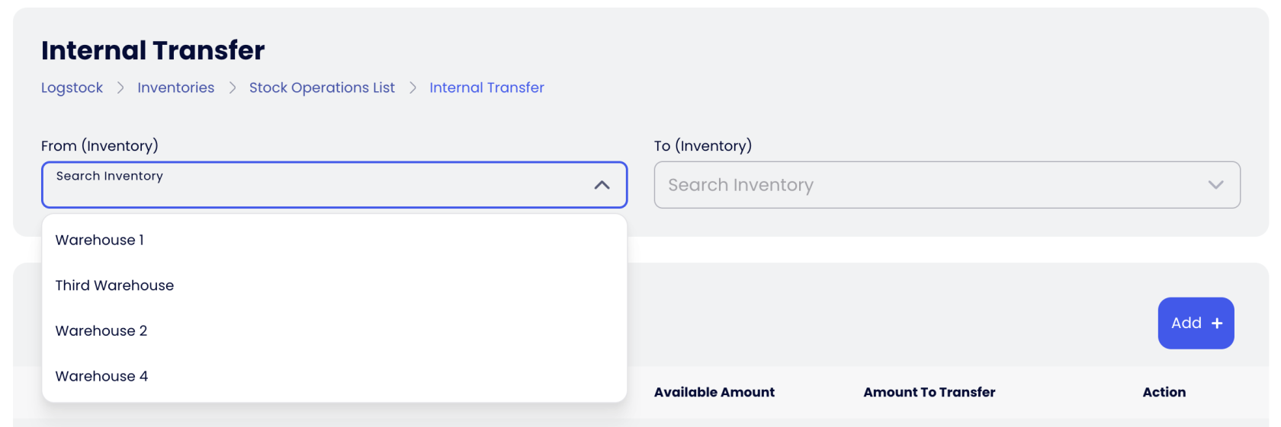Screen dimensions: 1281x427
Task: Click the Amount To Transfer column header
Action: (x=929, y=392)
